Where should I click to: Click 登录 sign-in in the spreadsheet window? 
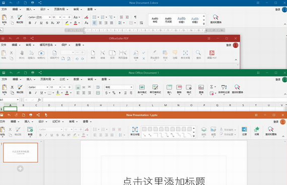[278, 79]
